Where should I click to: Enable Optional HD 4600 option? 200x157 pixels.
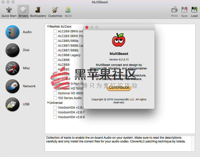pyautogui.click(x=55, y=93)
